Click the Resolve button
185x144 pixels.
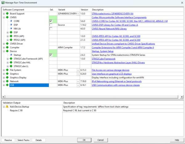tap(8, 140)
